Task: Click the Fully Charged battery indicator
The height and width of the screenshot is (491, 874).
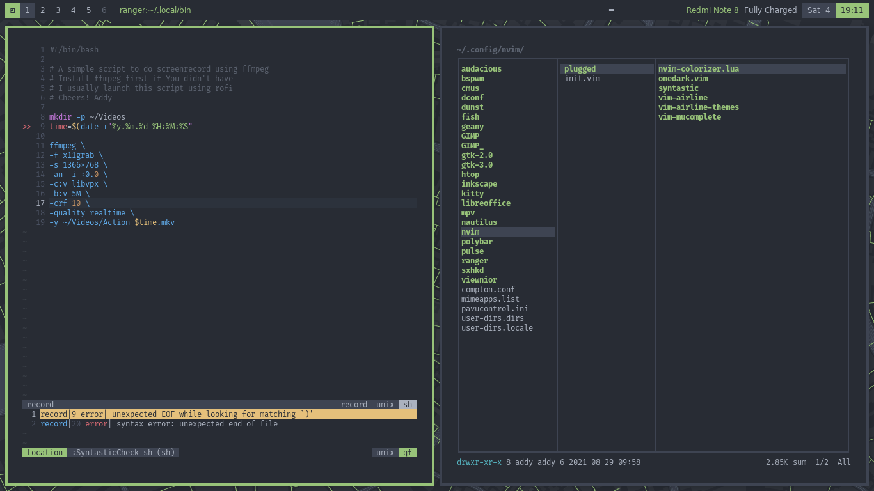Action: tap(770, 10)
